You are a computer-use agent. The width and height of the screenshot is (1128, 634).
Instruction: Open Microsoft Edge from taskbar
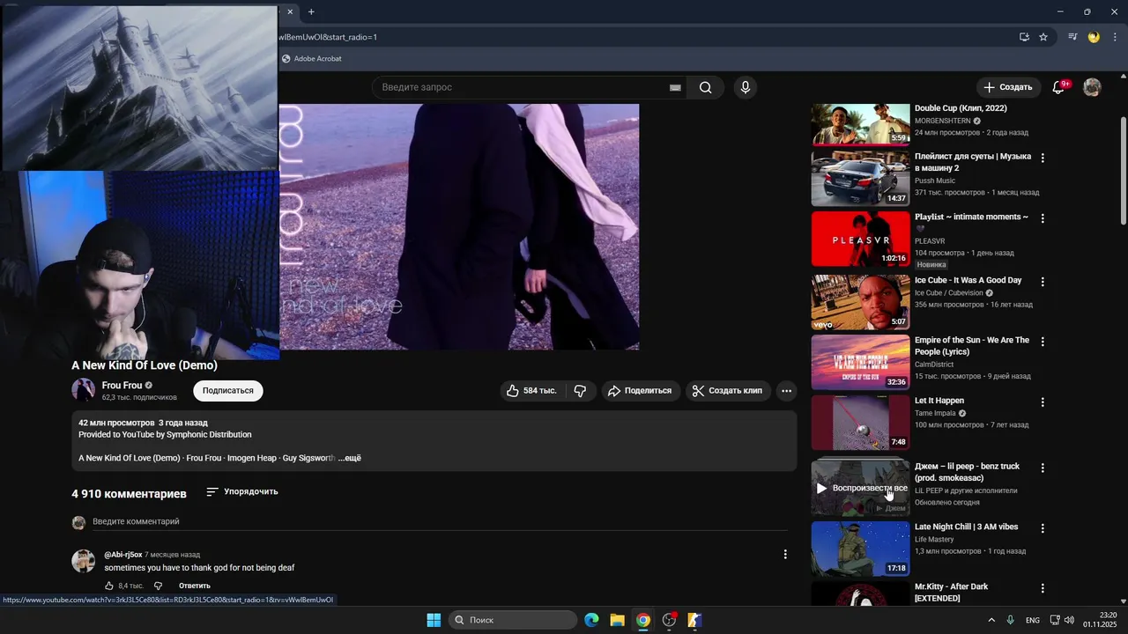point(591,620)
